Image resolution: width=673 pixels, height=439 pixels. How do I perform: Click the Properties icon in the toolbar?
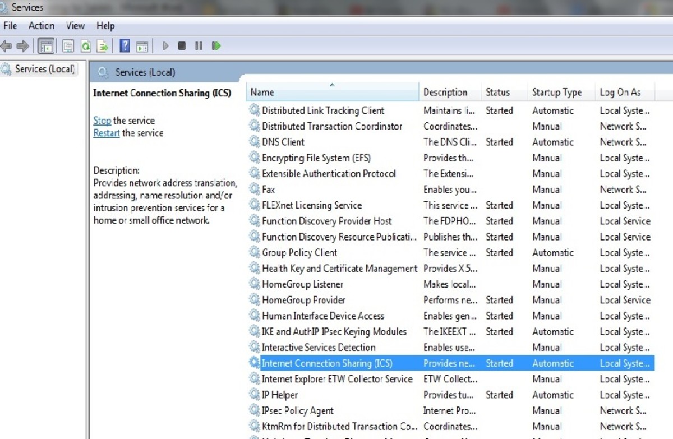point(68,45)
